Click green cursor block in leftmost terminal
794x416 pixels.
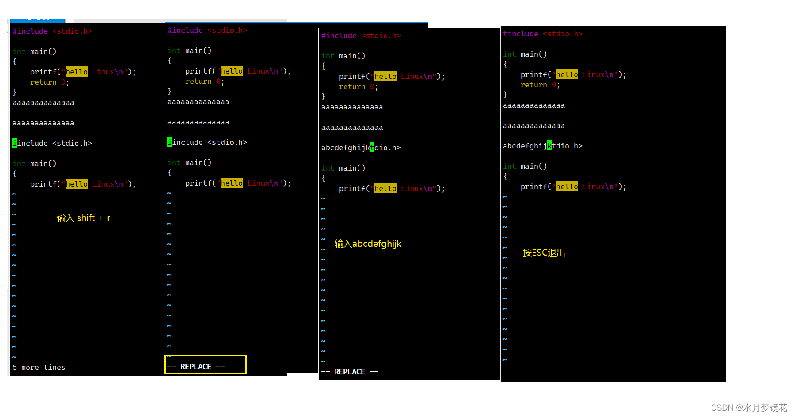pyautogui.click(x=15, y=143)
